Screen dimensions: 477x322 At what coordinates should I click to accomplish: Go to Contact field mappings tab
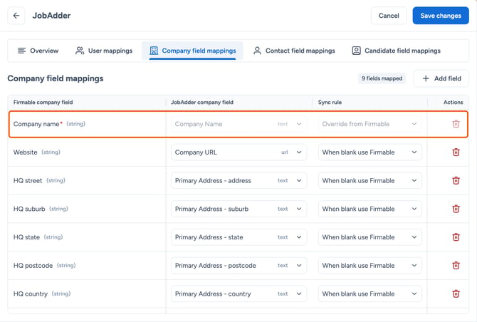pos(294,51)
